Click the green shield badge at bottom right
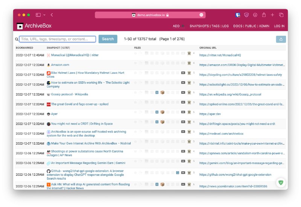This screenshot has width=301, height=207. 280,183
